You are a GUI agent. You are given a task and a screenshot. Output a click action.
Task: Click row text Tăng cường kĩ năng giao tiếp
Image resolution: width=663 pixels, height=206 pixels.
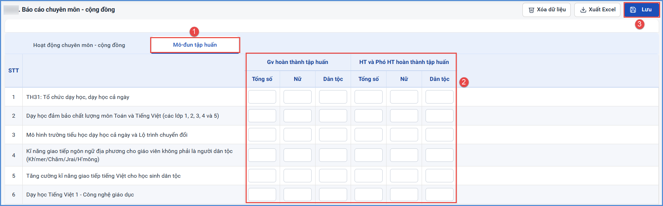(103, 176)
